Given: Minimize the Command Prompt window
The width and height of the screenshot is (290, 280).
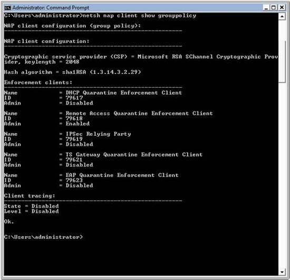Looking at the screenshot, I should point(266,7).
